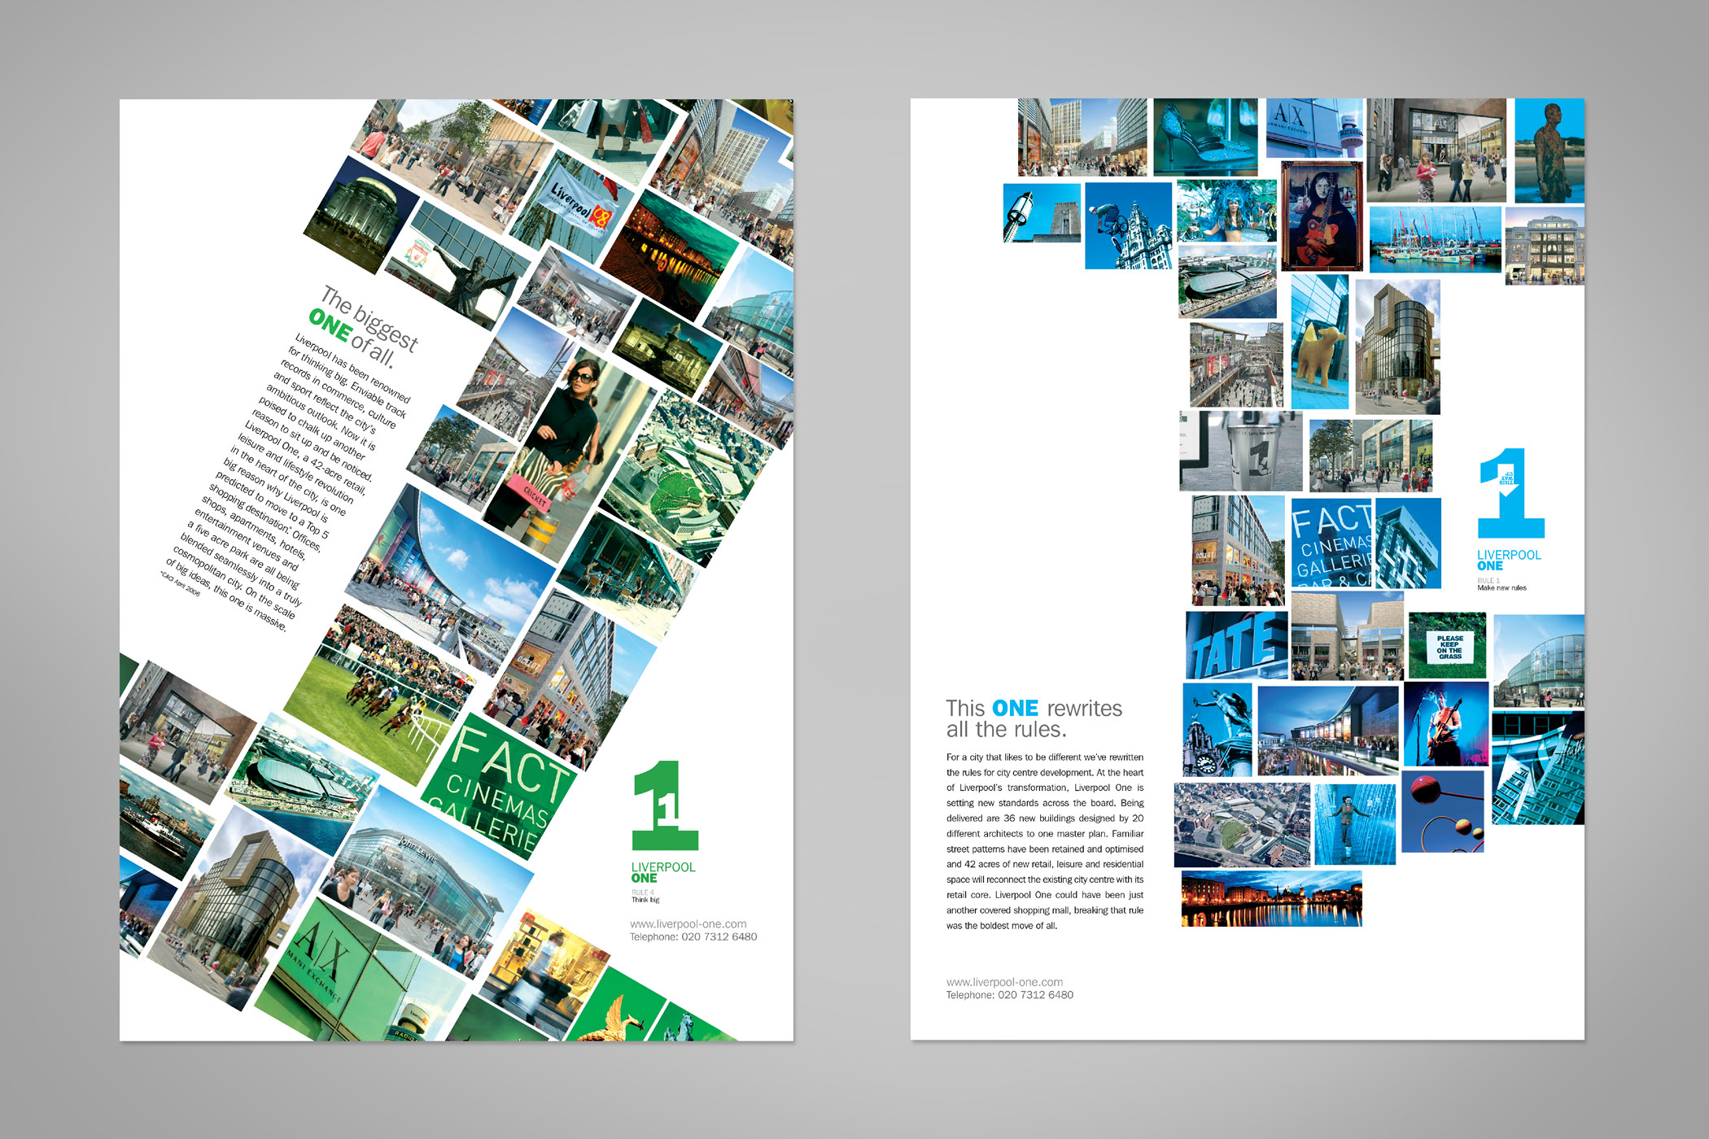Click the metal bin with '1' logo photo
Viewport: 1709px width, 1139px height.
coord(1241,451)
